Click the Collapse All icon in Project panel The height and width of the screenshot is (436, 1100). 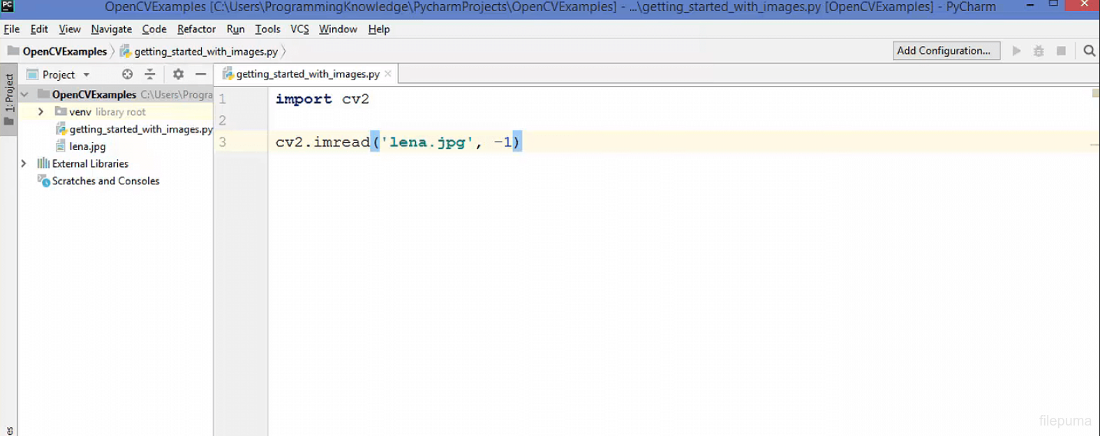pos(150,74)
